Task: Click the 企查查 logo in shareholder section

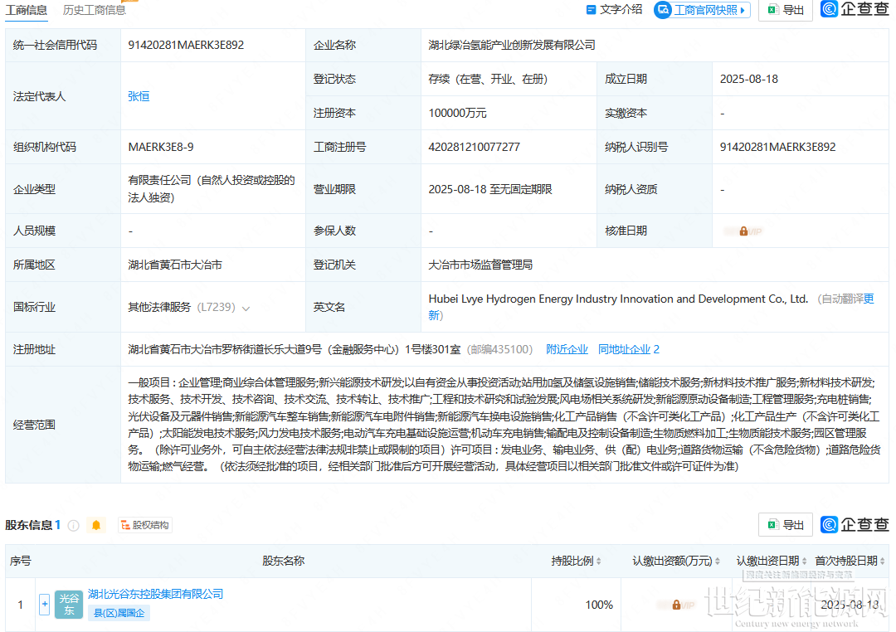Action: point(854,524)
